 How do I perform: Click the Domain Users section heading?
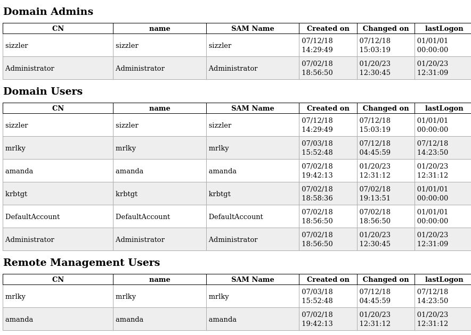[x=43, y=91]
